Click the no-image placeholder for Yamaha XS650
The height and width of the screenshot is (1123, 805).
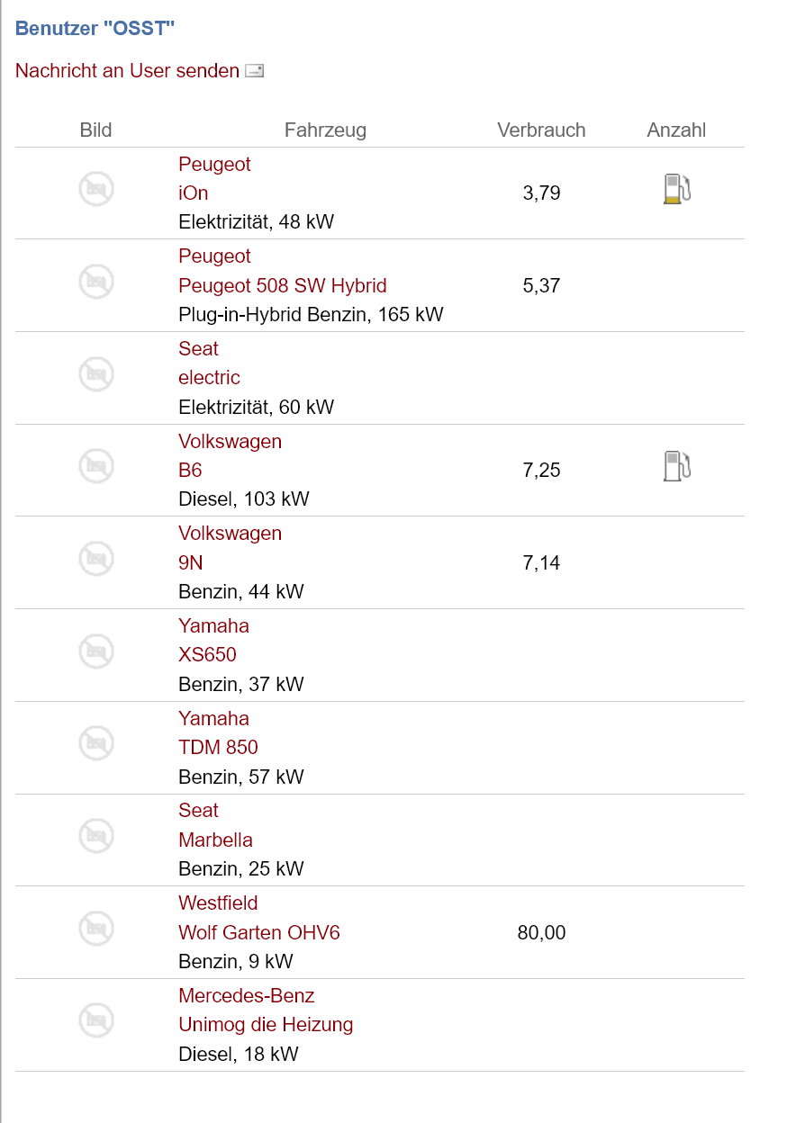coord(96,651)
